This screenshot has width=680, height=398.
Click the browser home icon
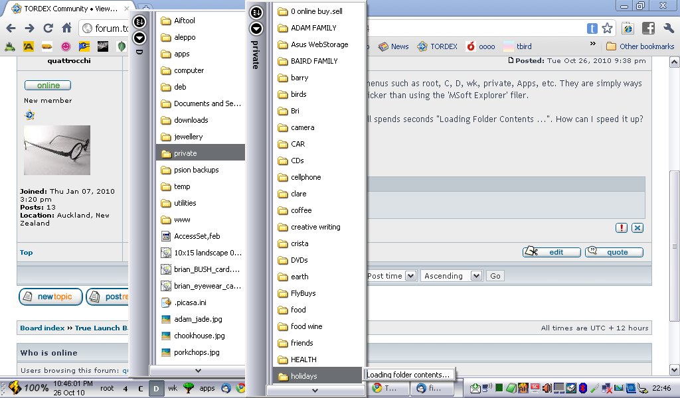66,29
